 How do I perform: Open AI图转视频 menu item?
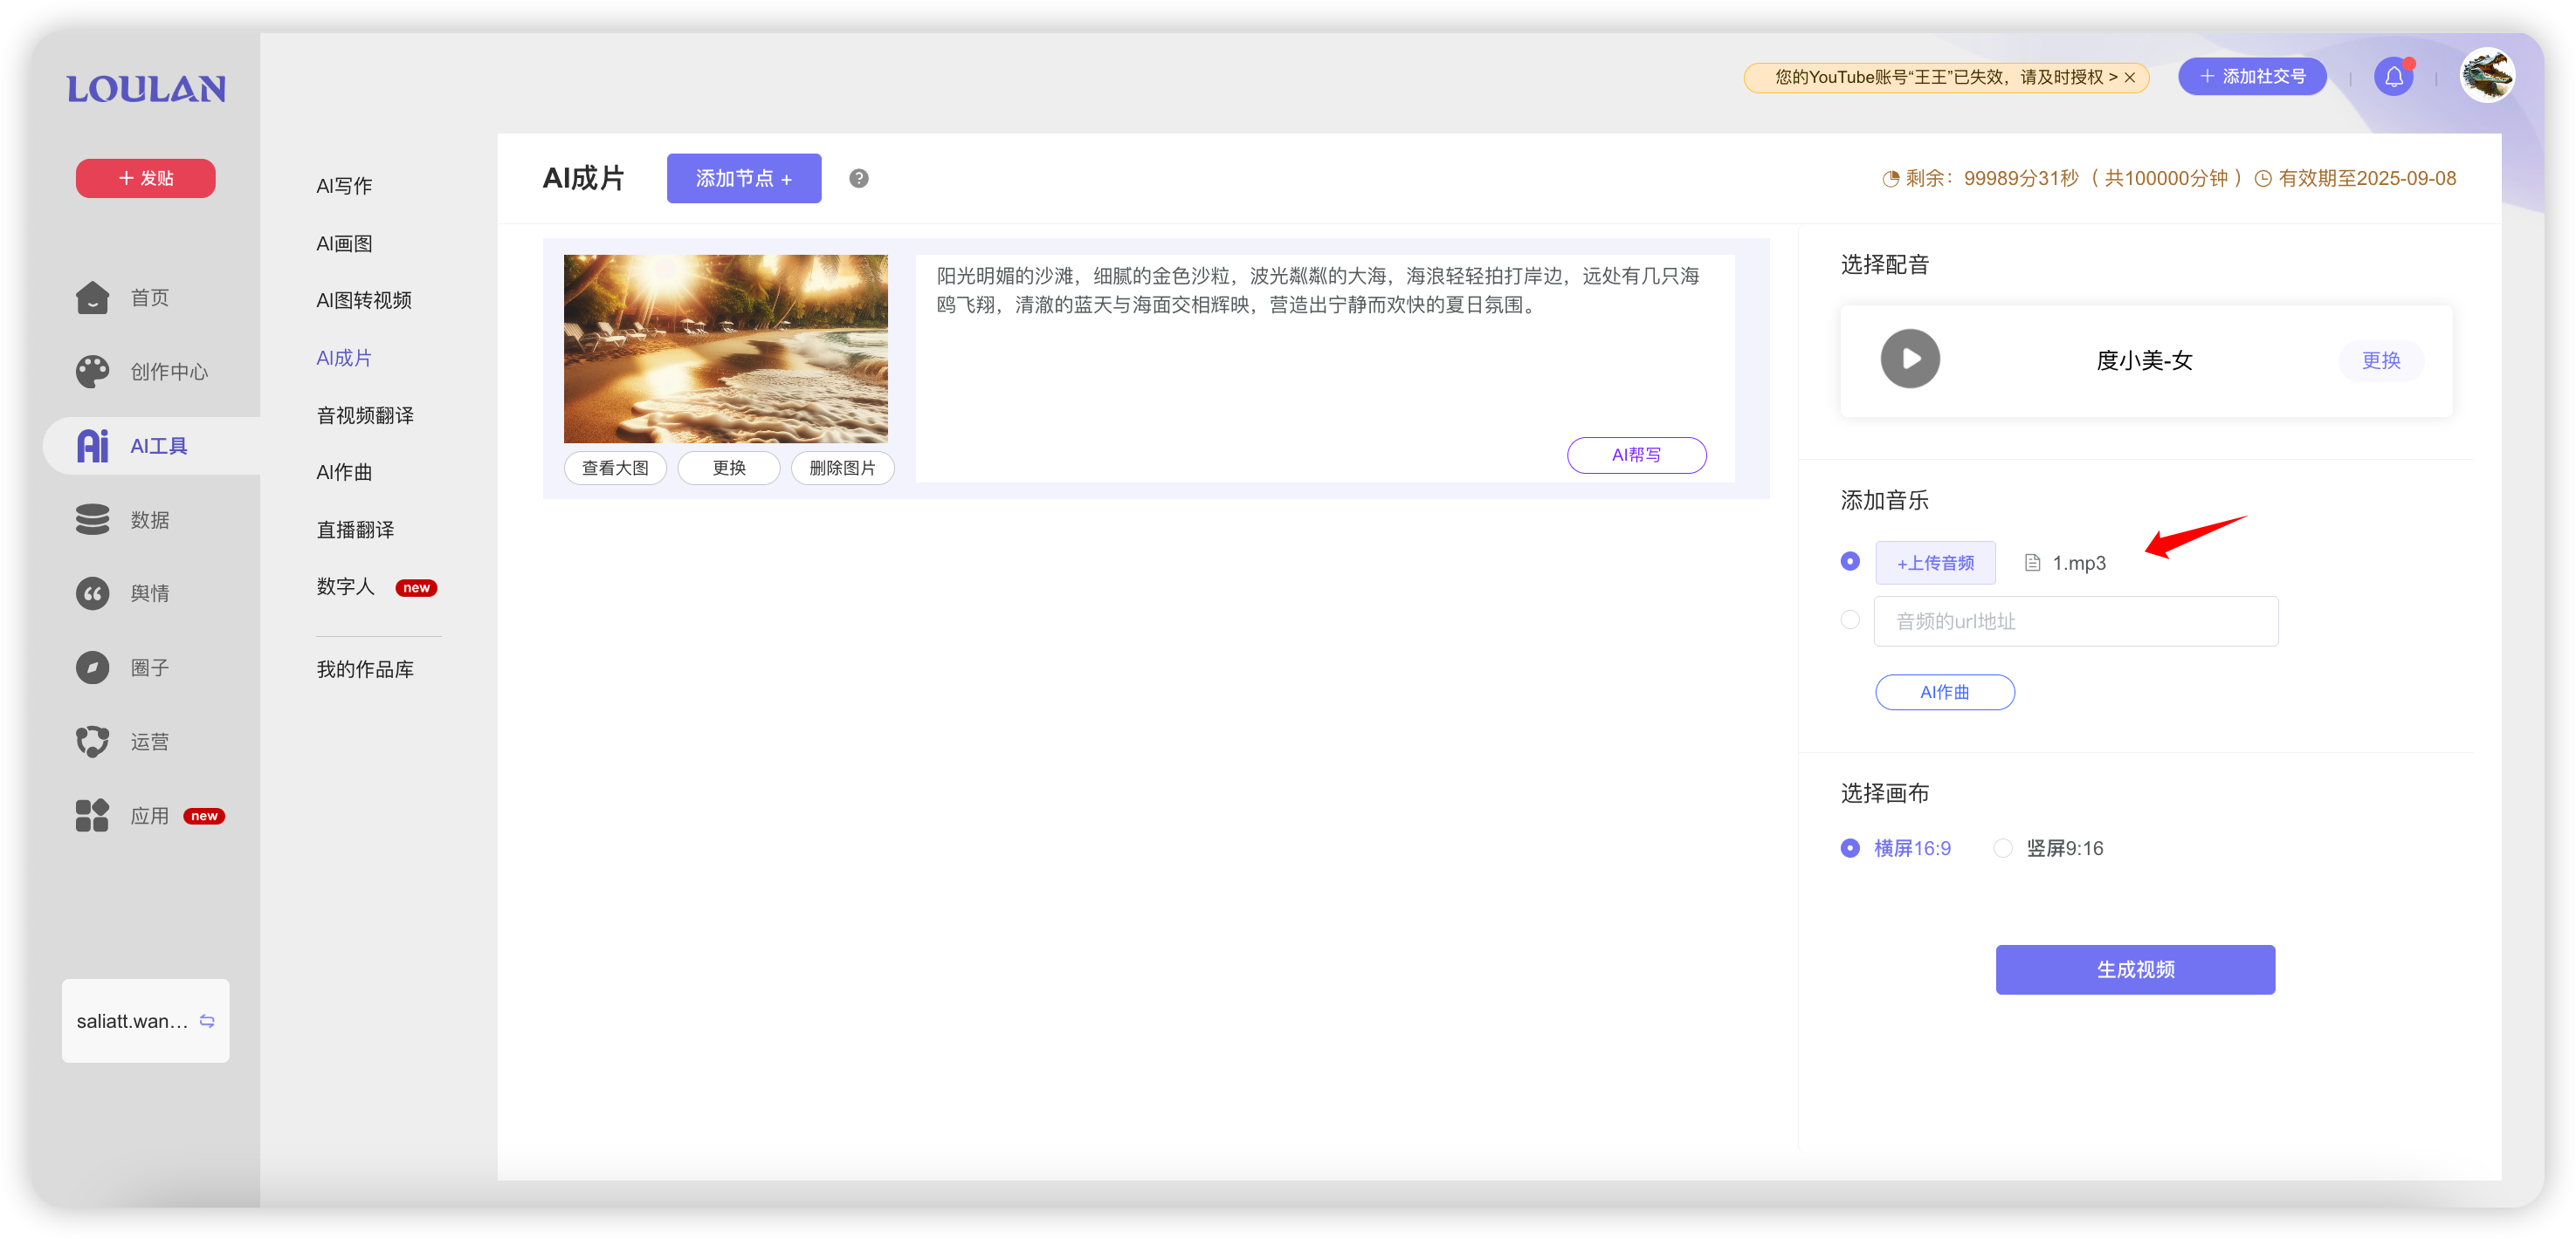[x=364, y=301]
